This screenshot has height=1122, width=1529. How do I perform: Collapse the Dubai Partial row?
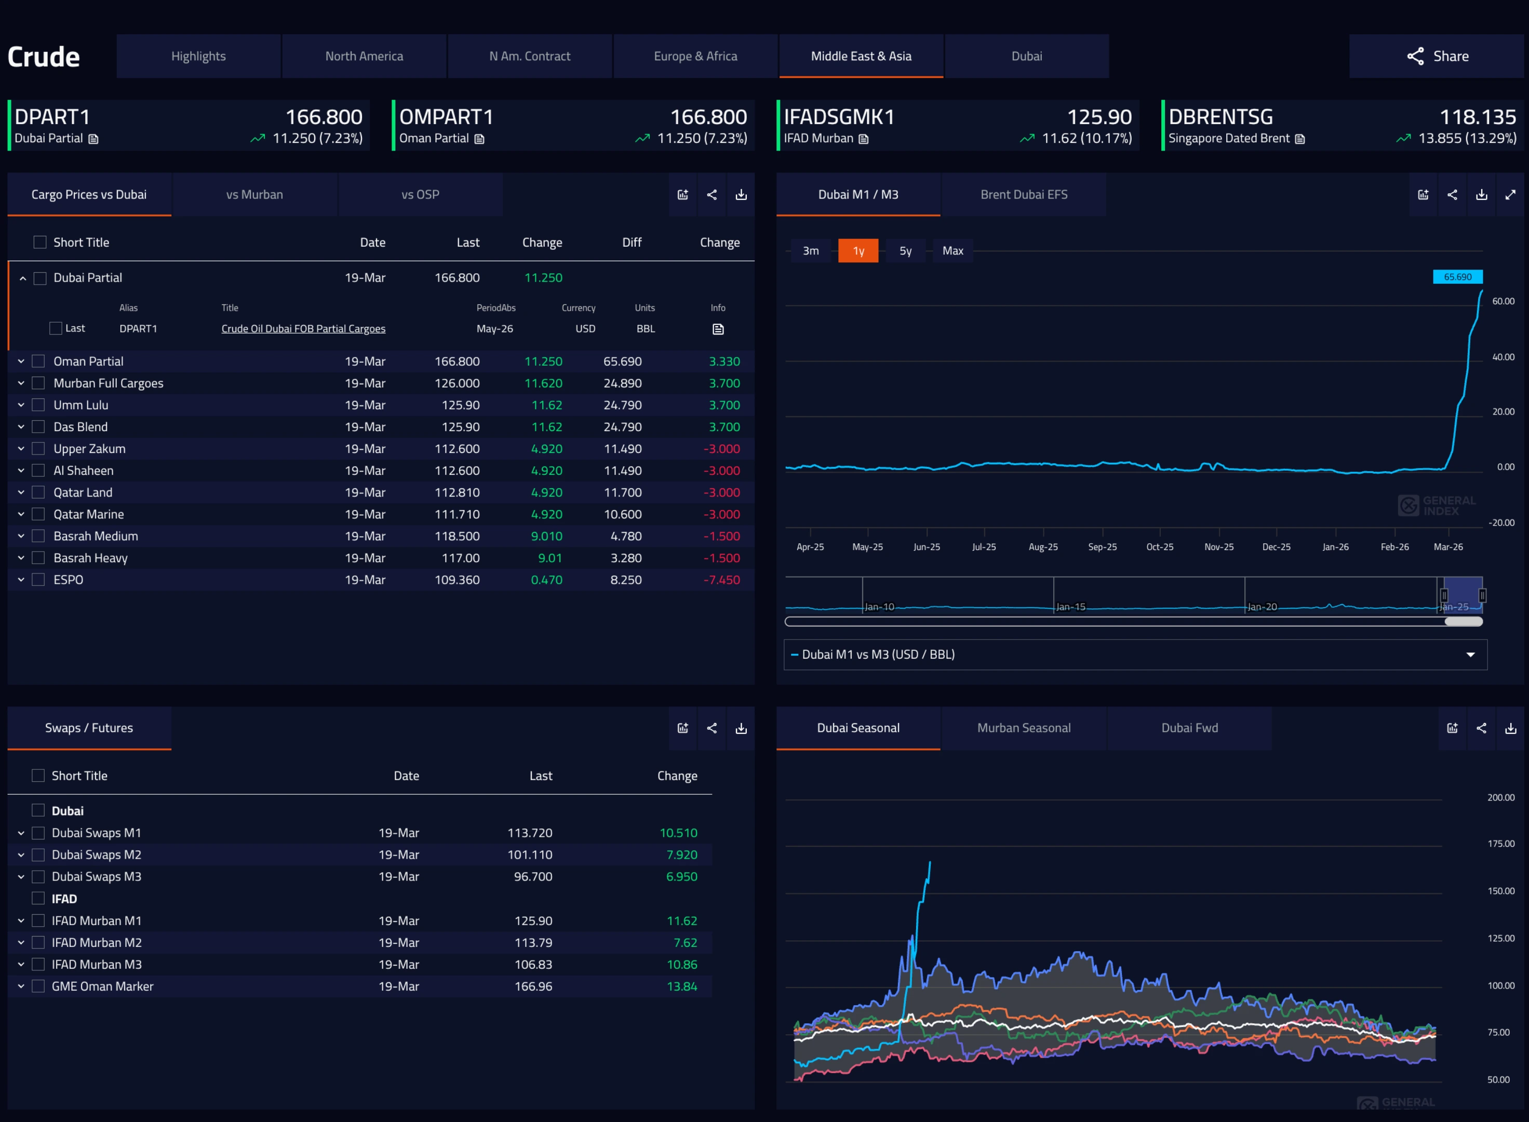22,278
